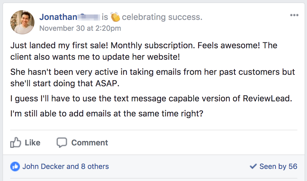Click the 'celebrating success' activity text
307x181 pixels.
[x=162, y=17]
